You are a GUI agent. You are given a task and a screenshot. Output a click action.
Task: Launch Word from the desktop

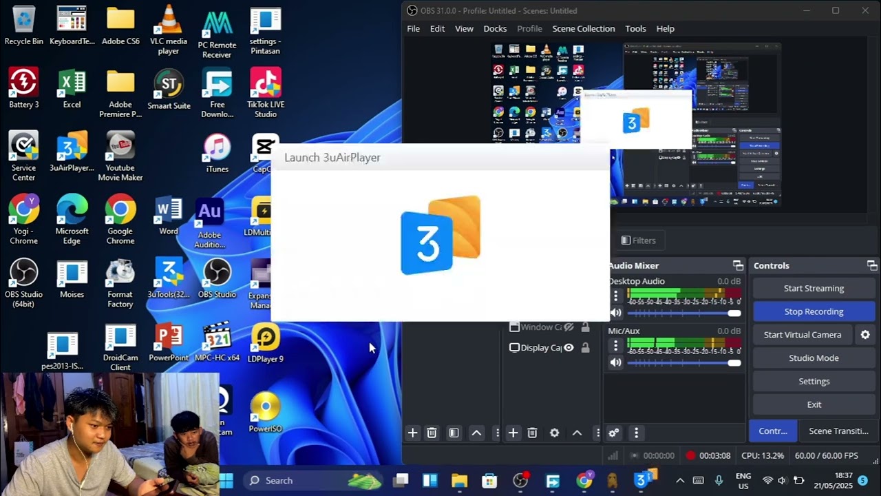(x=169, y=216)
